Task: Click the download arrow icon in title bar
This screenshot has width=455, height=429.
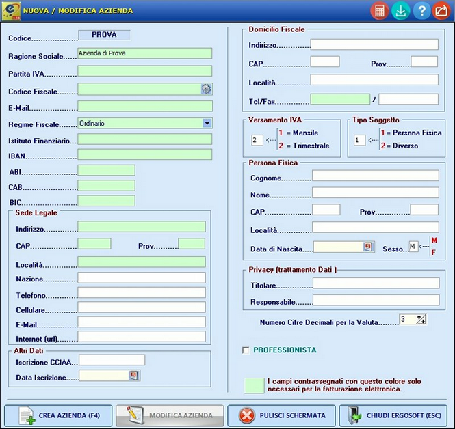Action: click(400, 11)
